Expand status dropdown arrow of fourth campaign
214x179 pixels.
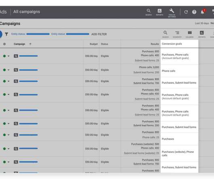coord(8,95)
